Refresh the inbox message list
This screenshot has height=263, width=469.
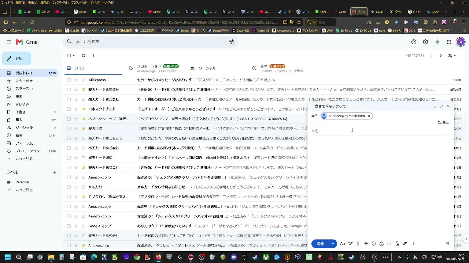click(84, 56)
